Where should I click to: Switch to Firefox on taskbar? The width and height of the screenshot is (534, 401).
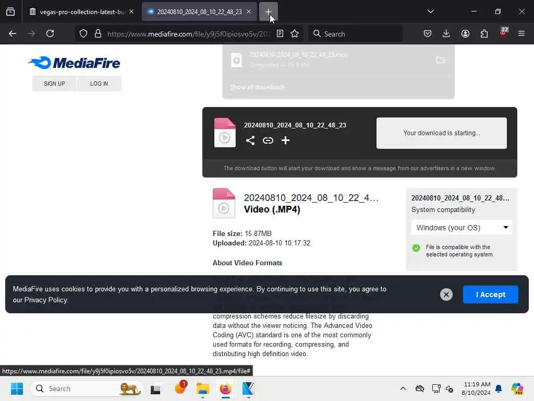point(225,388)
